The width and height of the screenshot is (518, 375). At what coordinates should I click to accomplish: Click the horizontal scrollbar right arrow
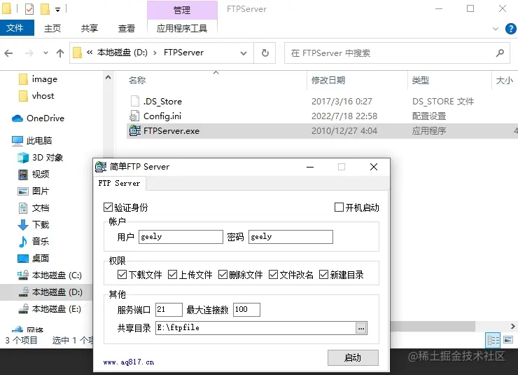point(512,326)
